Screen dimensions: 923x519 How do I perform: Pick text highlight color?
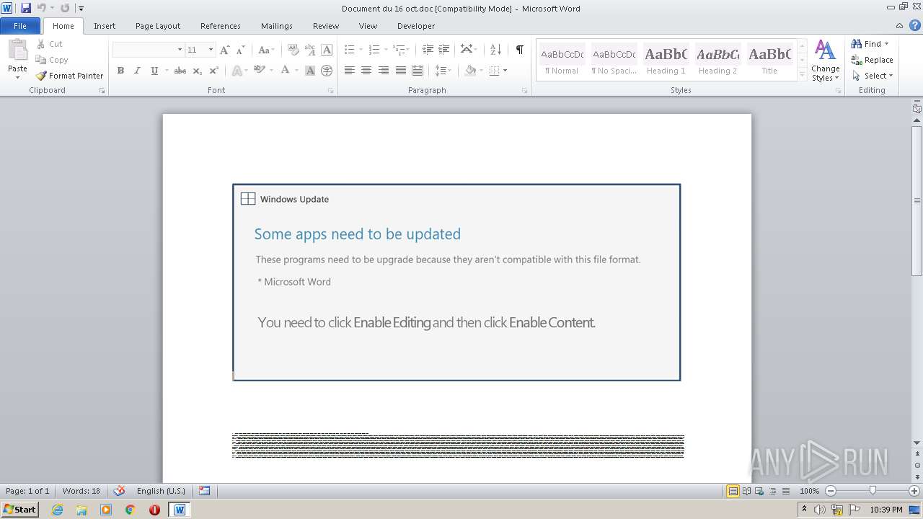259,71
